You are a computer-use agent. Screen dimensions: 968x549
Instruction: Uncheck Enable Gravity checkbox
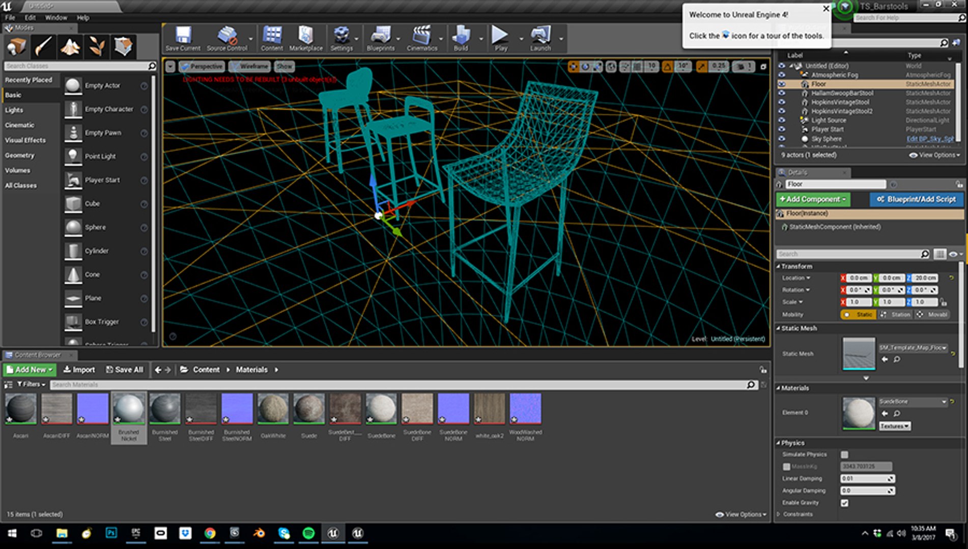(x=844, y=503)
